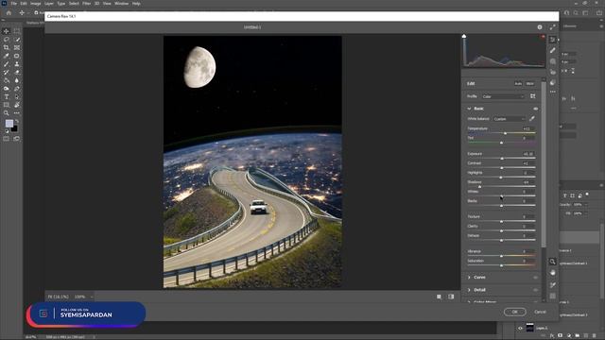Select the Camera Raw Zoom tool
The width and height of the screenshot is (605, 340).
tap(552, 262)
